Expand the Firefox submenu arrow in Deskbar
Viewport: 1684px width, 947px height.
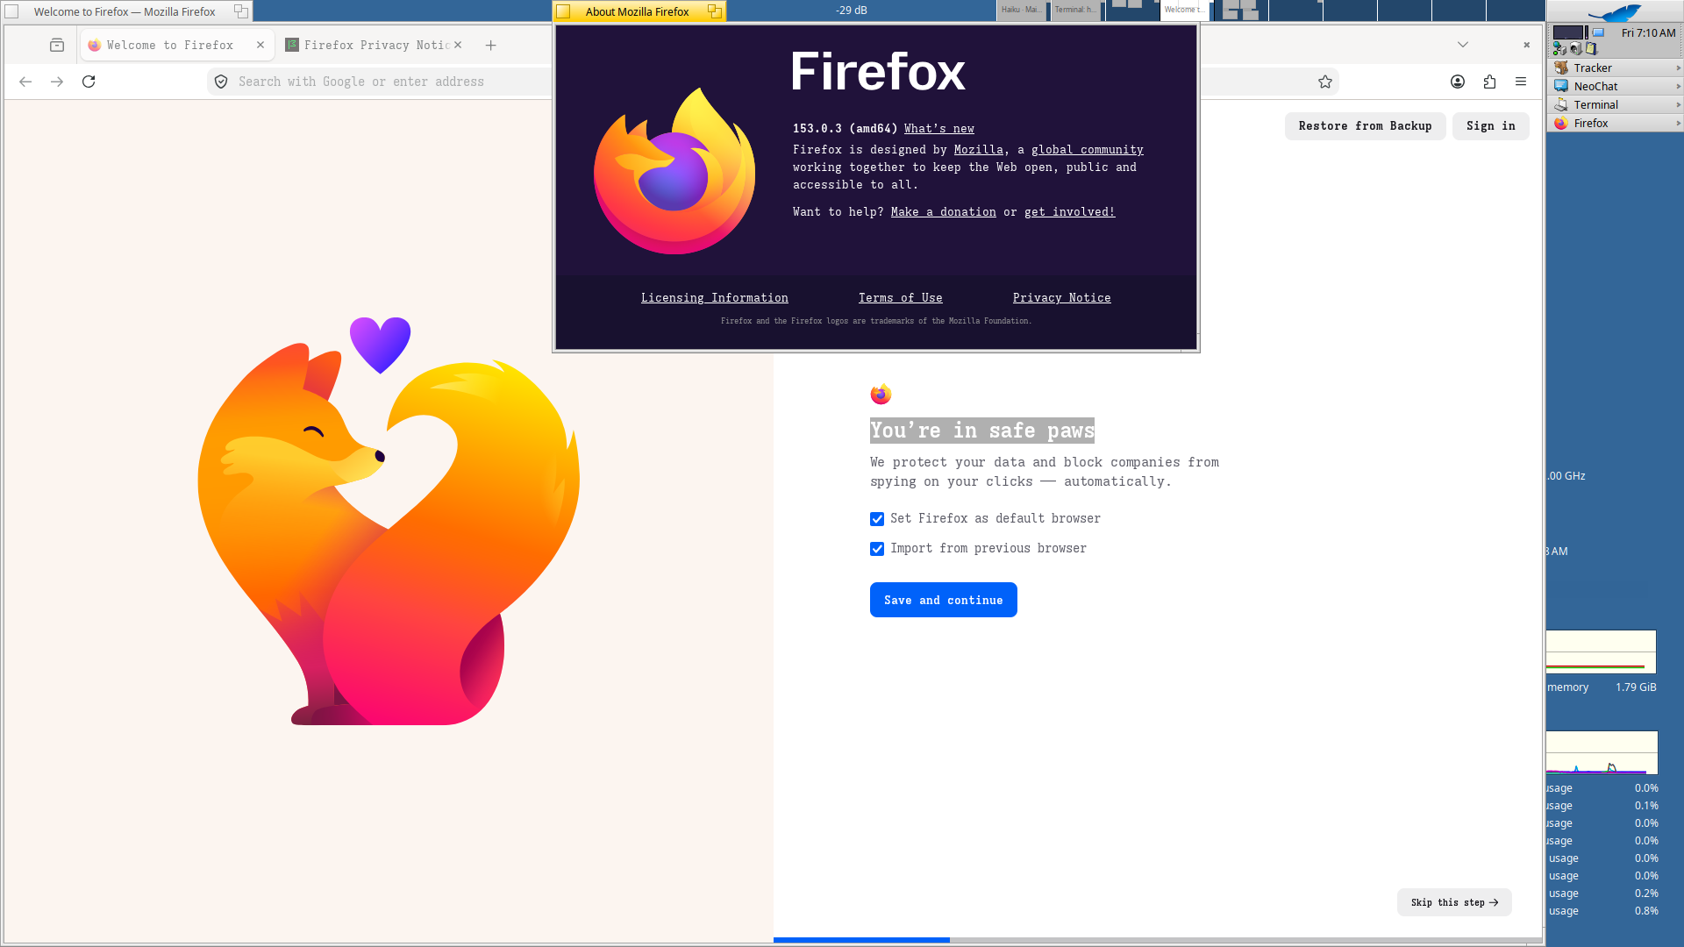coord(1678,123)
